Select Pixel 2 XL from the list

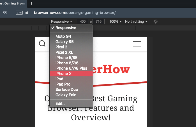(x=65, y=52)
